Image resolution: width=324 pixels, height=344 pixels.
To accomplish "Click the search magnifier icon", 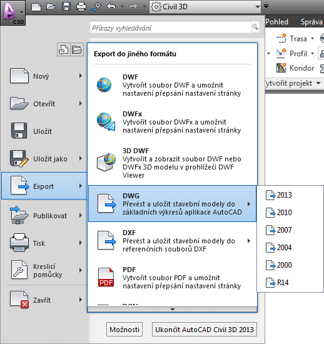I will pos(255,27).
